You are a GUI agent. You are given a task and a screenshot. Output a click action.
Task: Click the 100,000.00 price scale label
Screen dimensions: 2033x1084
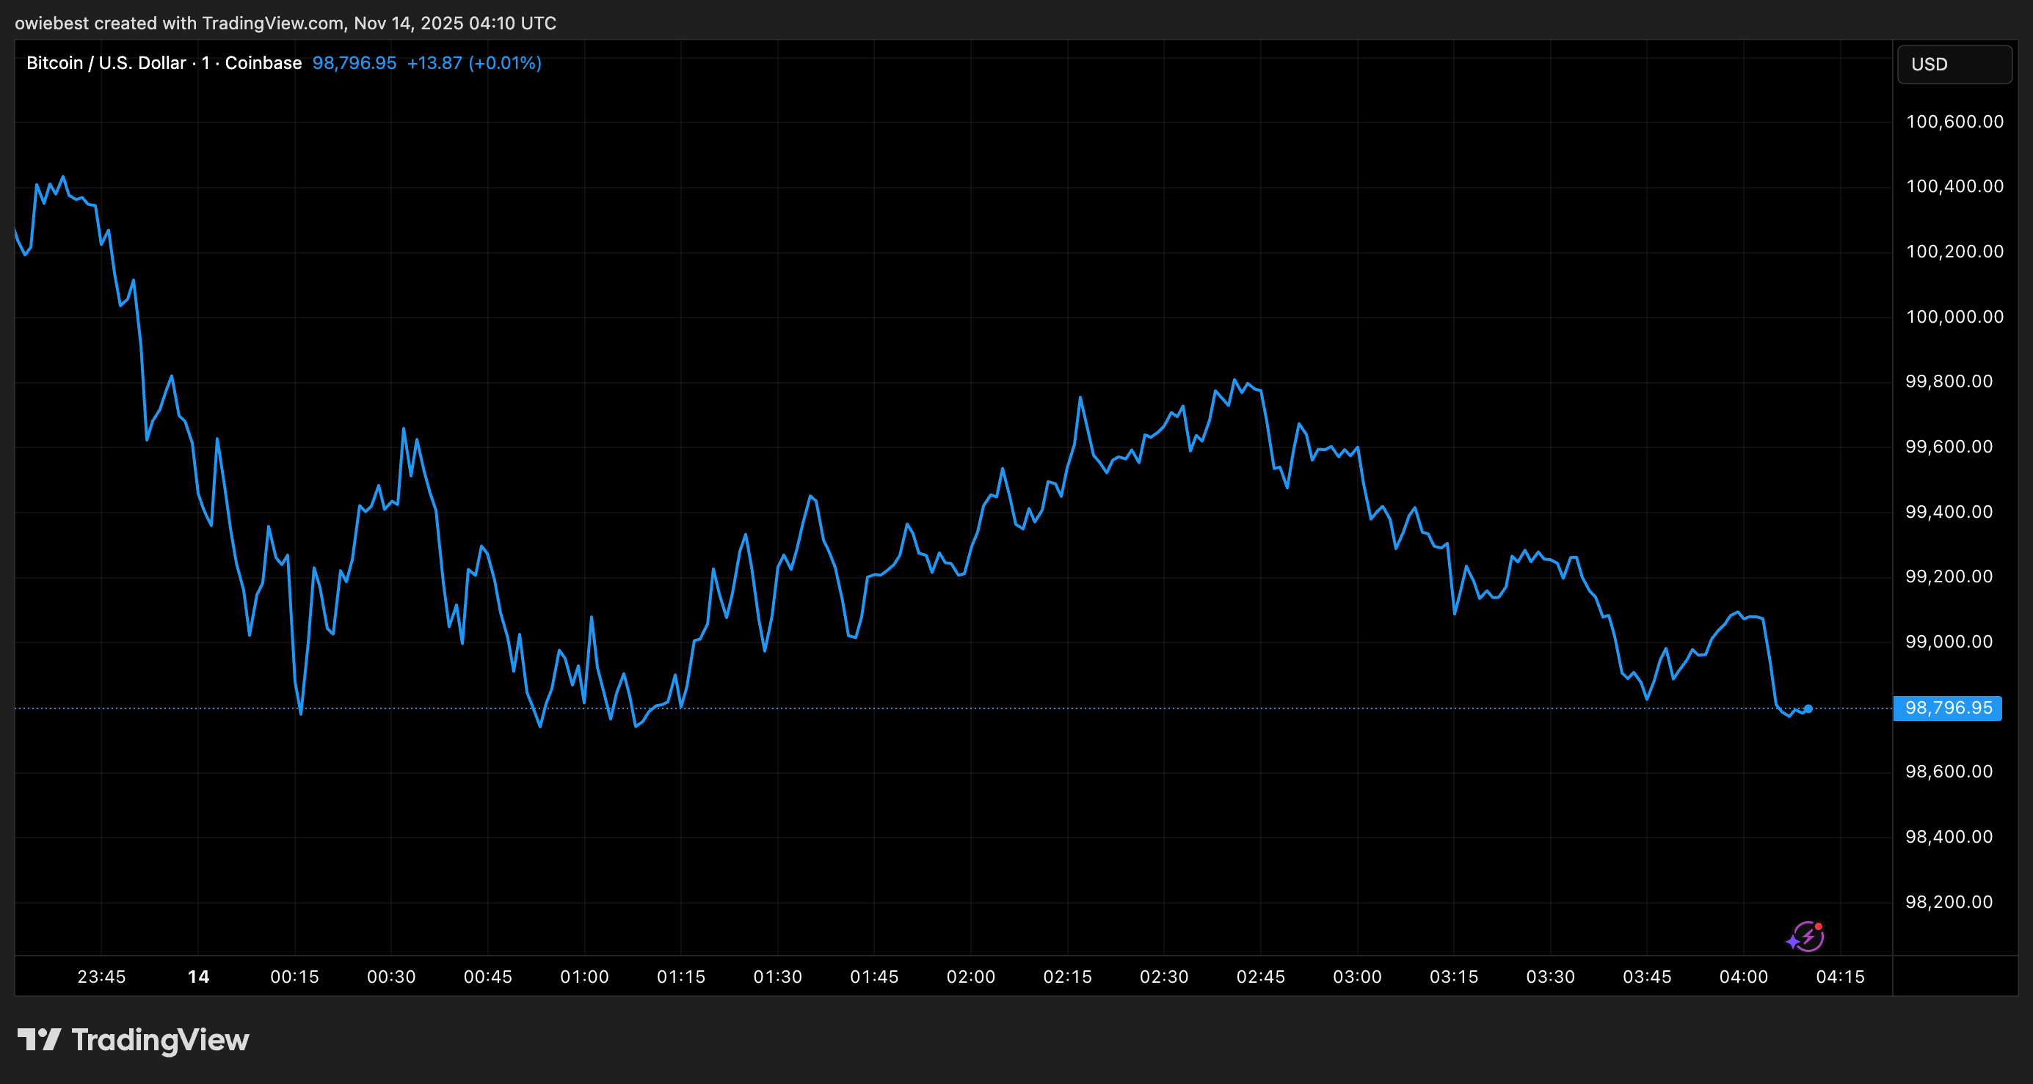pyautogui.click(x=1954, y=316)
